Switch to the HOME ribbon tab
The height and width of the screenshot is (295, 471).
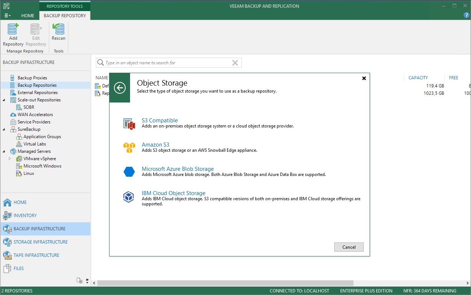pyautogui.click(x=28, y=15)
